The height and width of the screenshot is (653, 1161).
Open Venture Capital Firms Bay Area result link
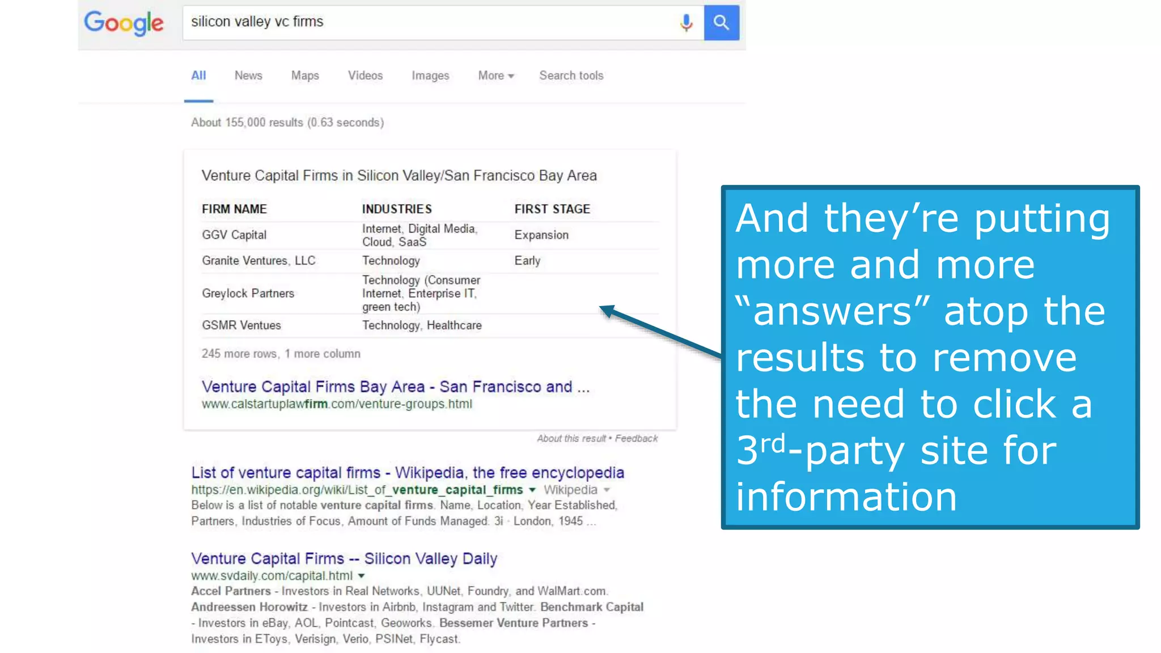pos(396,387)
